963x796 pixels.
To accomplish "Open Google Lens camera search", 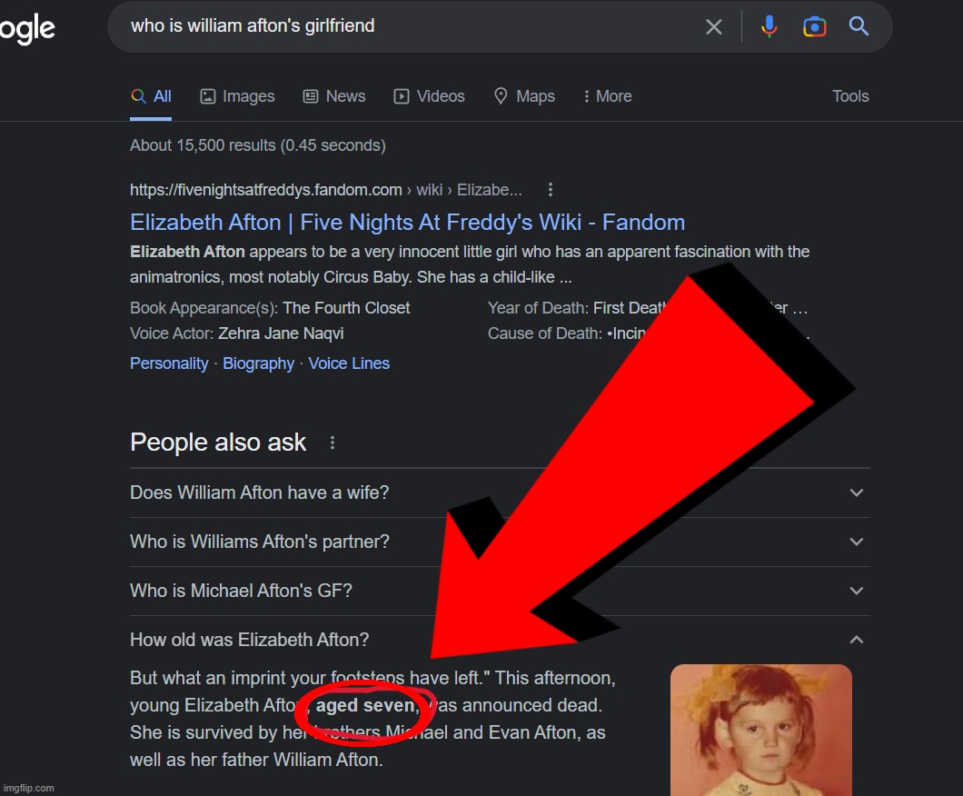I will click(x=814, y=26).
